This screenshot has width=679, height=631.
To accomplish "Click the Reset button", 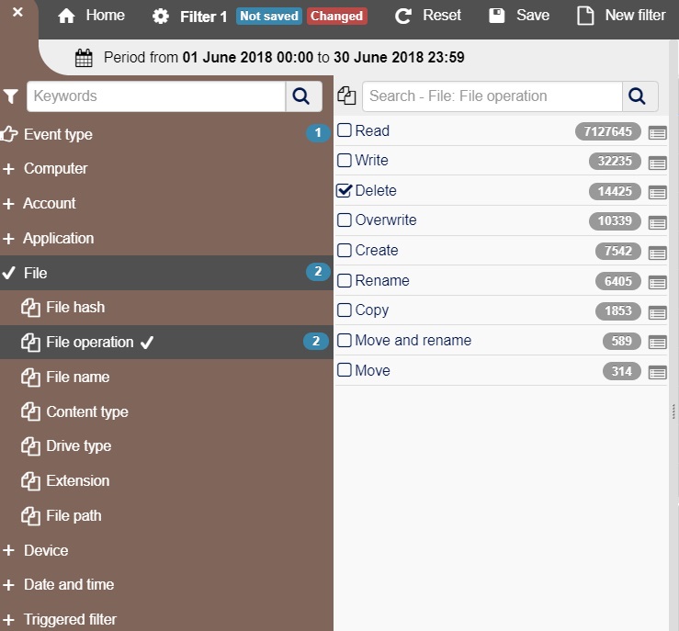I will click(428, 16).
